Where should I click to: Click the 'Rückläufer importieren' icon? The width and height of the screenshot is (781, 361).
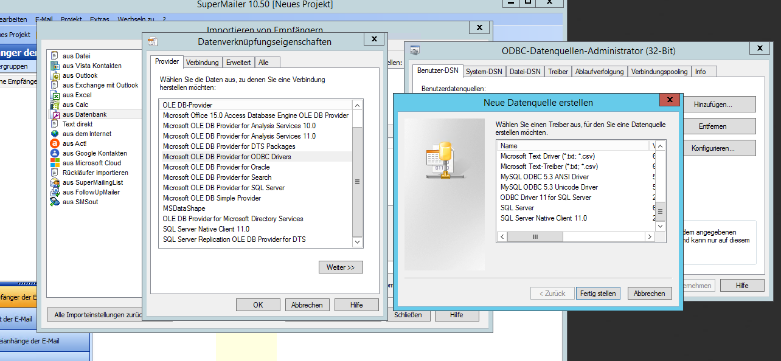[x=55, y=173]
